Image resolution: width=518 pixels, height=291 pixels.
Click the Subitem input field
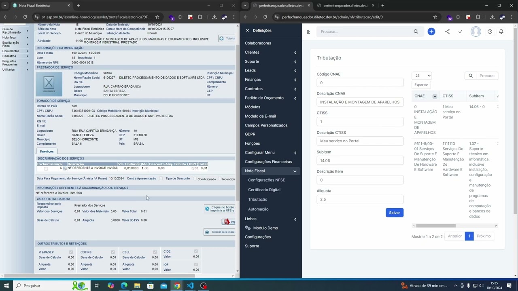coord(360,160)
